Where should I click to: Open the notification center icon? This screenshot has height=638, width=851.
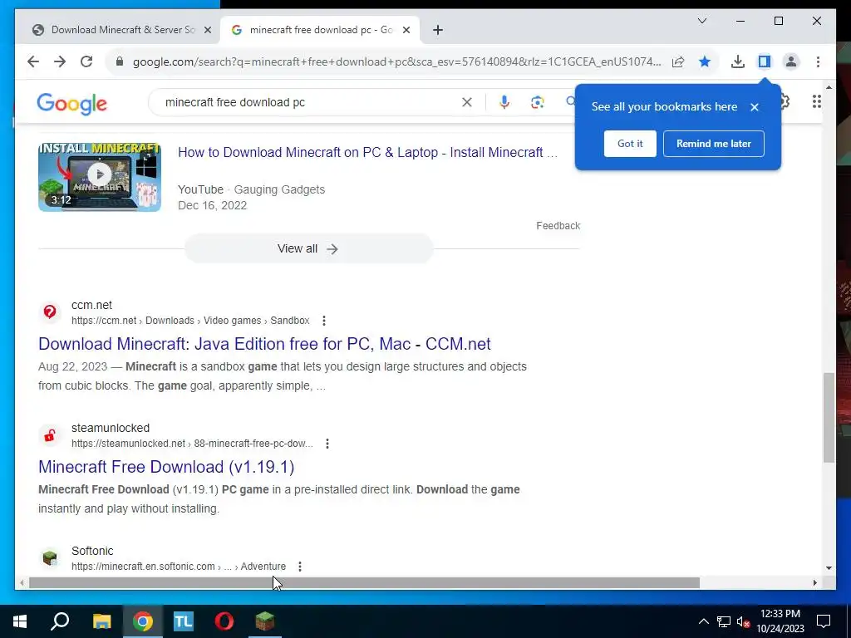tap(824, 621)
